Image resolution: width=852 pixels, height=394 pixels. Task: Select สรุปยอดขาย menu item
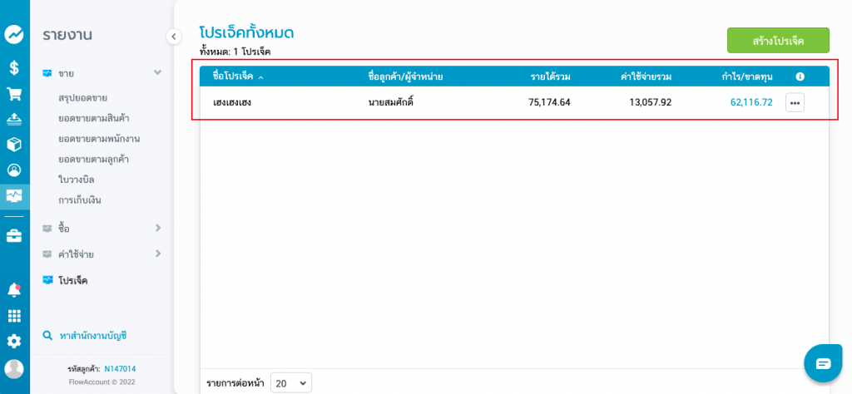(82, 98)
